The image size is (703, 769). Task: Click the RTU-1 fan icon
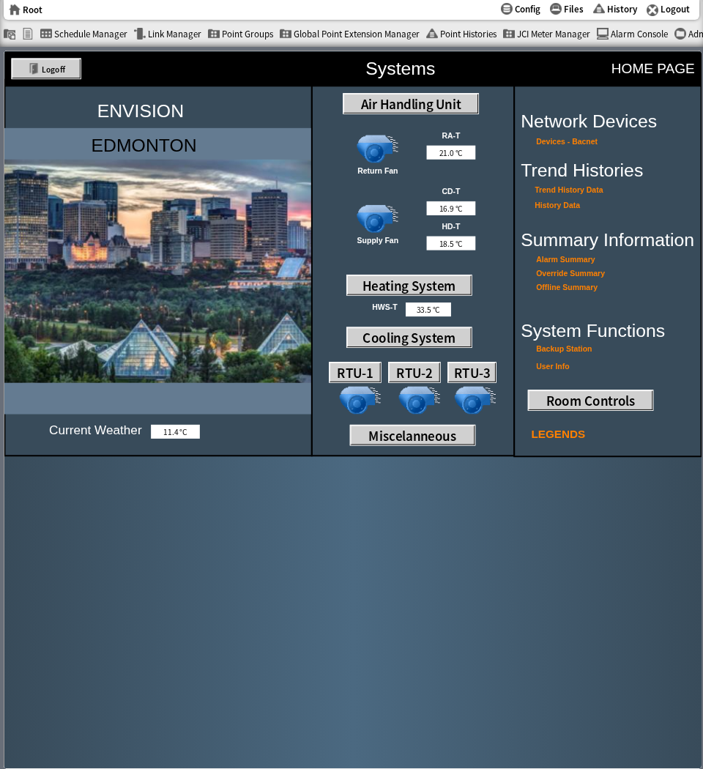(x=359, y=400)
